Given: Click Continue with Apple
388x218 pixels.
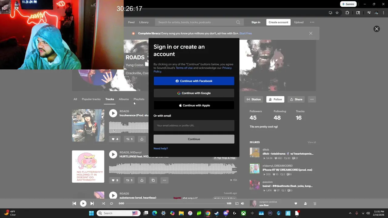Looking at the screenshot, I should [x=194, y=105].
